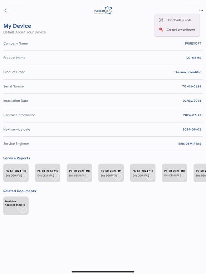Click contract information date 2024-07-22
The height and width of the screenshot is (274, 206).
click(x=192, y=115)
